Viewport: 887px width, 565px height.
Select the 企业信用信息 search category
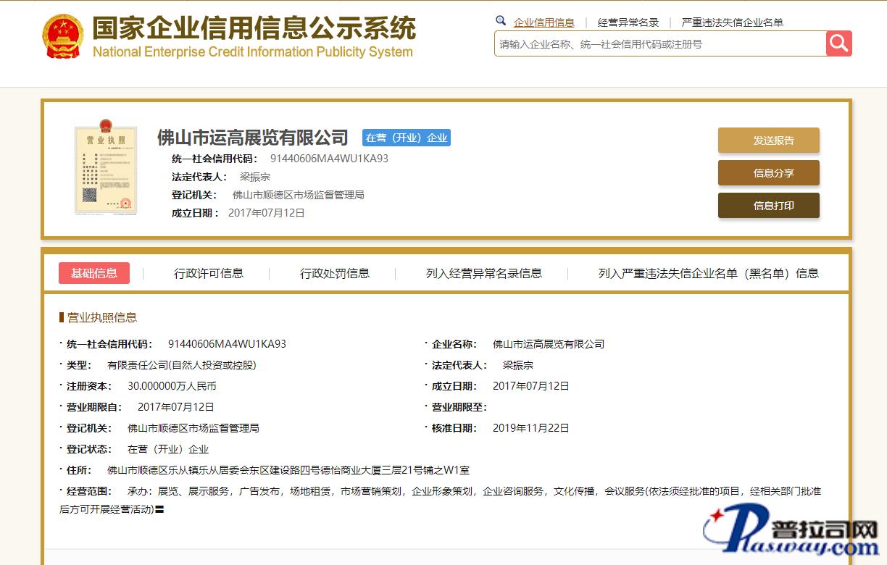(544, 22)
